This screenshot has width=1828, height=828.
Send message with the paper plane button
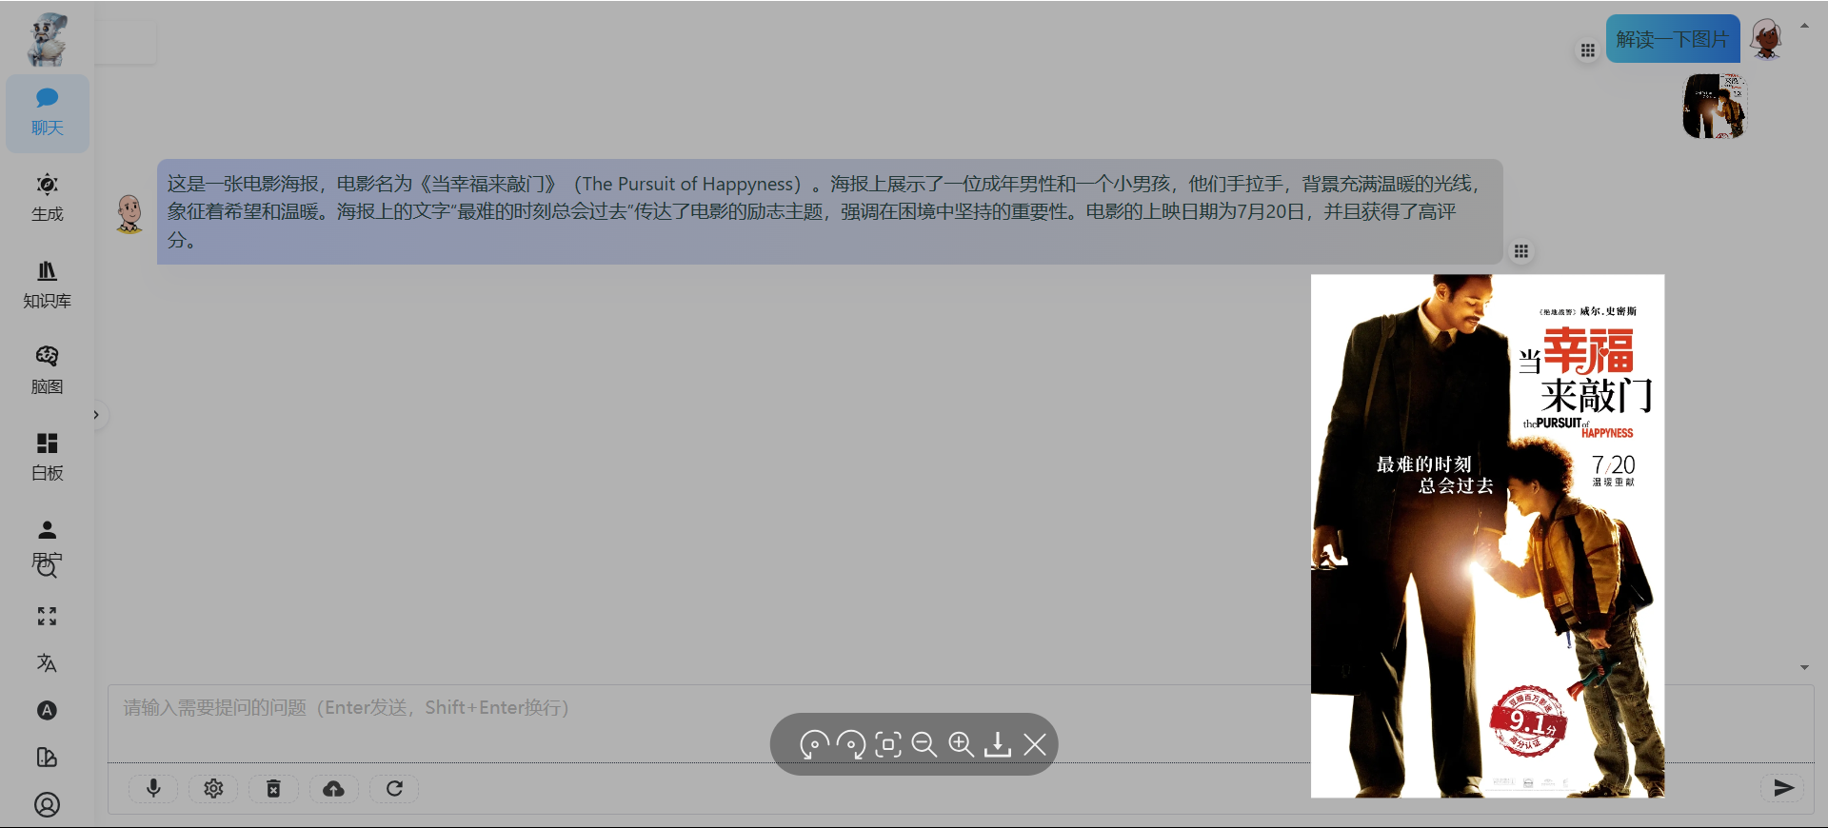coord(1783,787)
